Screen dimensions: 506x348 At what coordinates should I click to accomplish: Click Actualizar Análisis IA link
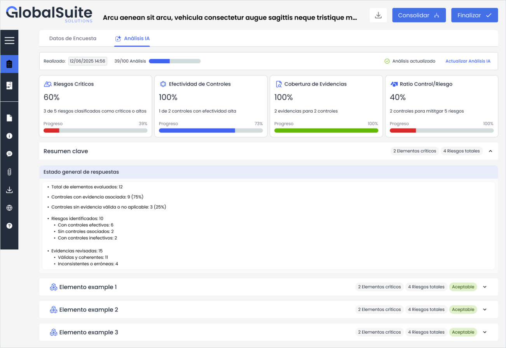tap(468, 61)
